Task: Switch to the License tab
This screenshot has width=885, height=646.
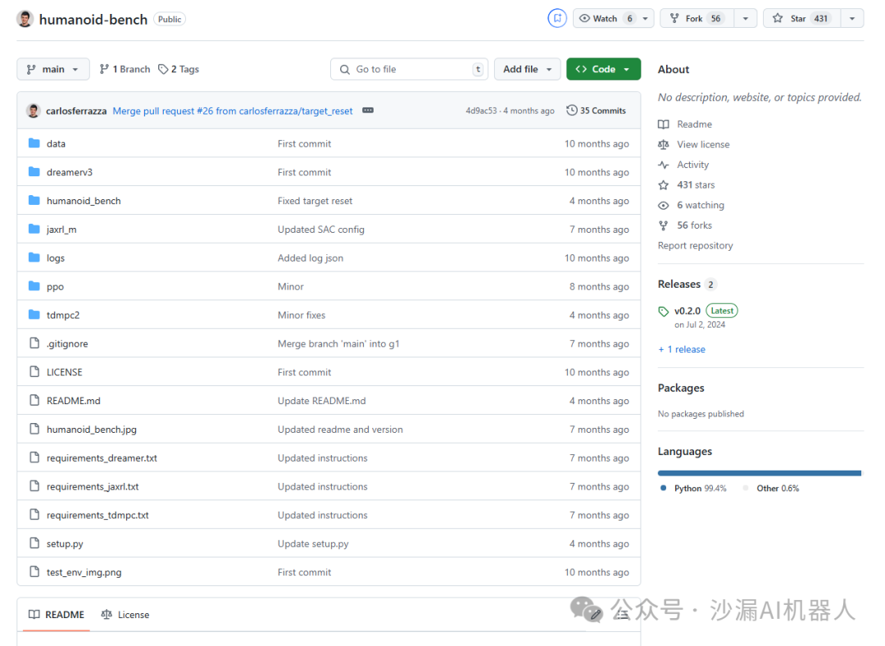Action: tap(125, 614)
